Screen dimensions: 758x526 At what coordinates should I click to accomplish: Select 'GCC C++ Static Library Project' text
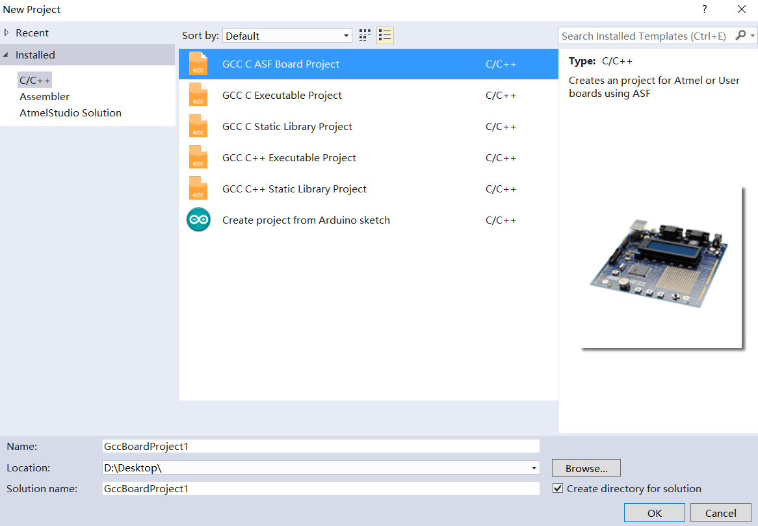point(294,189)
